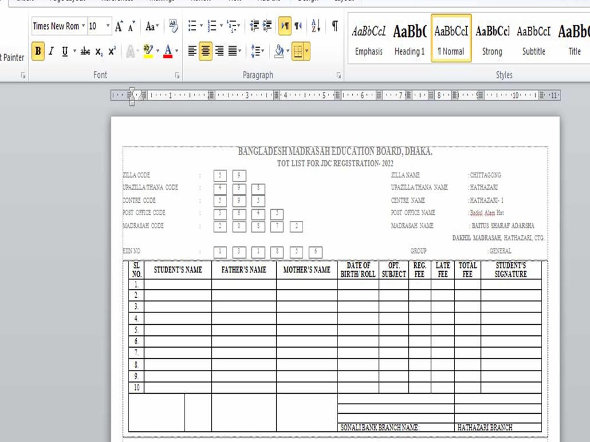The image size is (590, 442).
Task: Align text left
Action: pyautogui.click(x=192, y=51)
